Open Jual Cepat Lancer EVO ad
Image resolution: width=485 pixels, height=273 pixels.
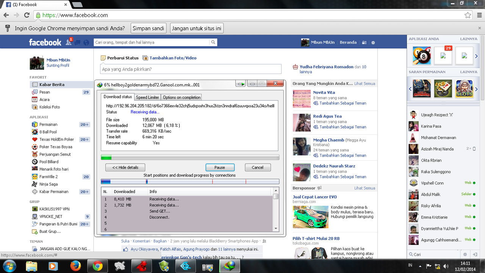[314, 197]
